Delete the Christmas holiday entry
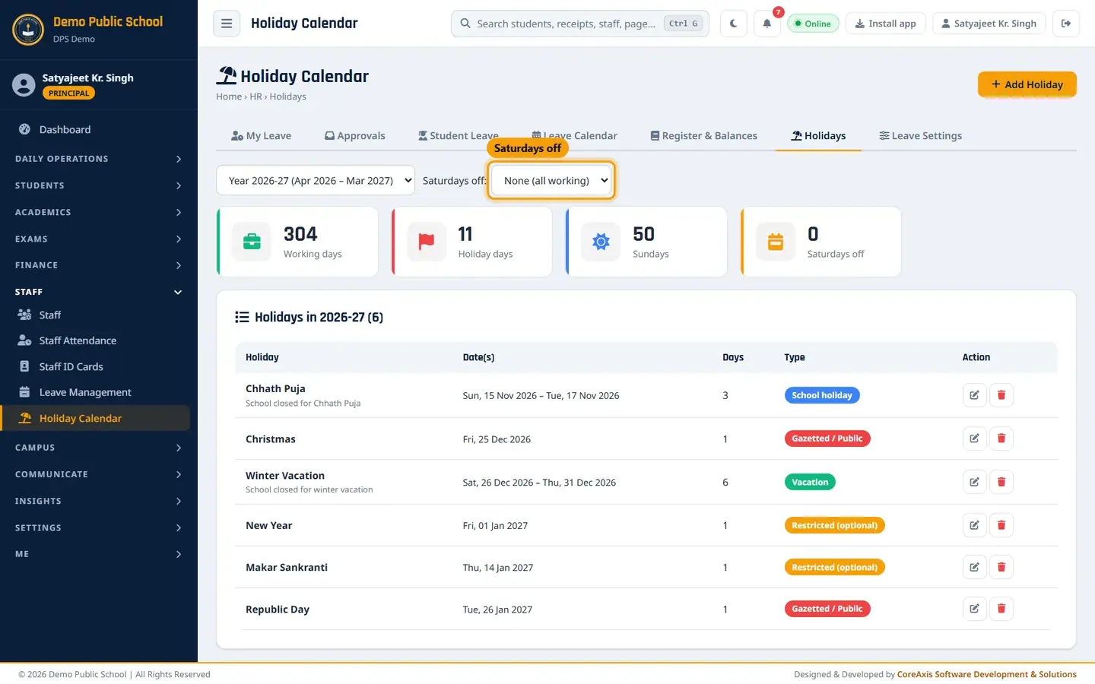The image size is (1095, 684). 1001,439
